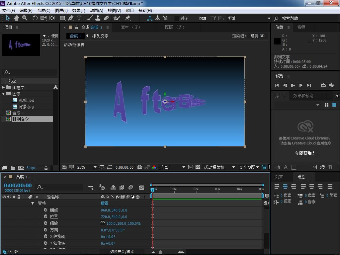Expand the 固态层 folder

3,87
